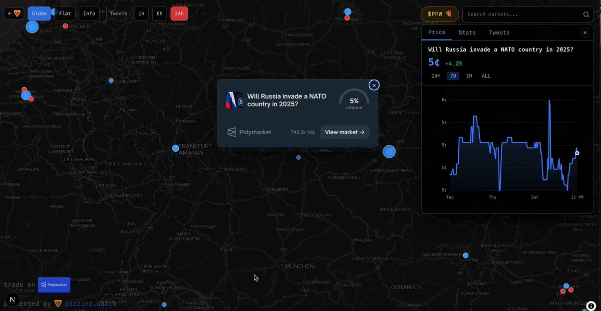The width and height of the screenshot is (601, 311).
Task: Open the Info button
Action: pyautogui.click(x=89, y=14)
